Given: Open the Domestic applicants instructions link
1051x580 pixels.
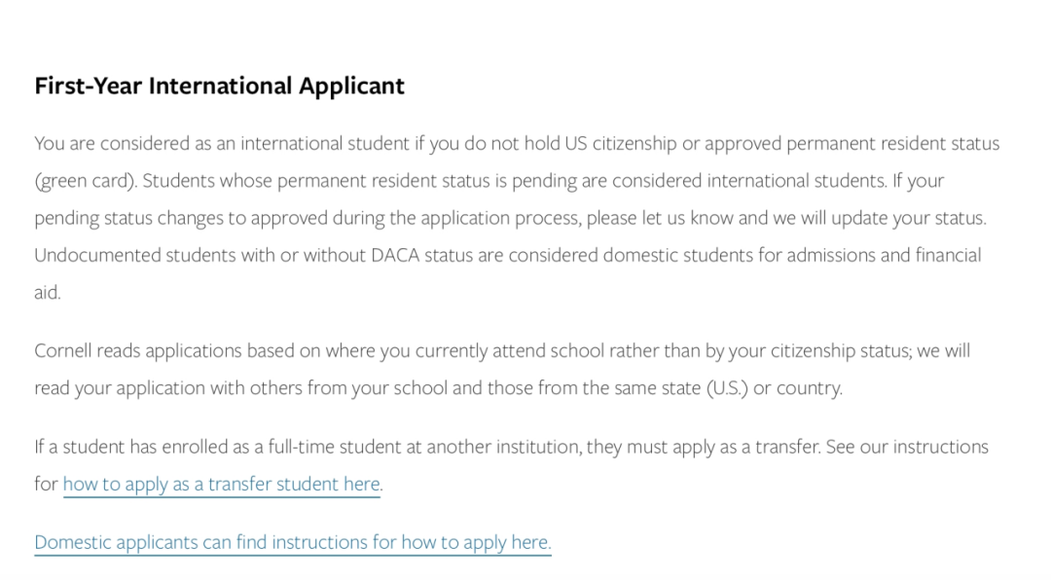Looking at the screenshot, I should pyautogui.click(x=292, y=542).
